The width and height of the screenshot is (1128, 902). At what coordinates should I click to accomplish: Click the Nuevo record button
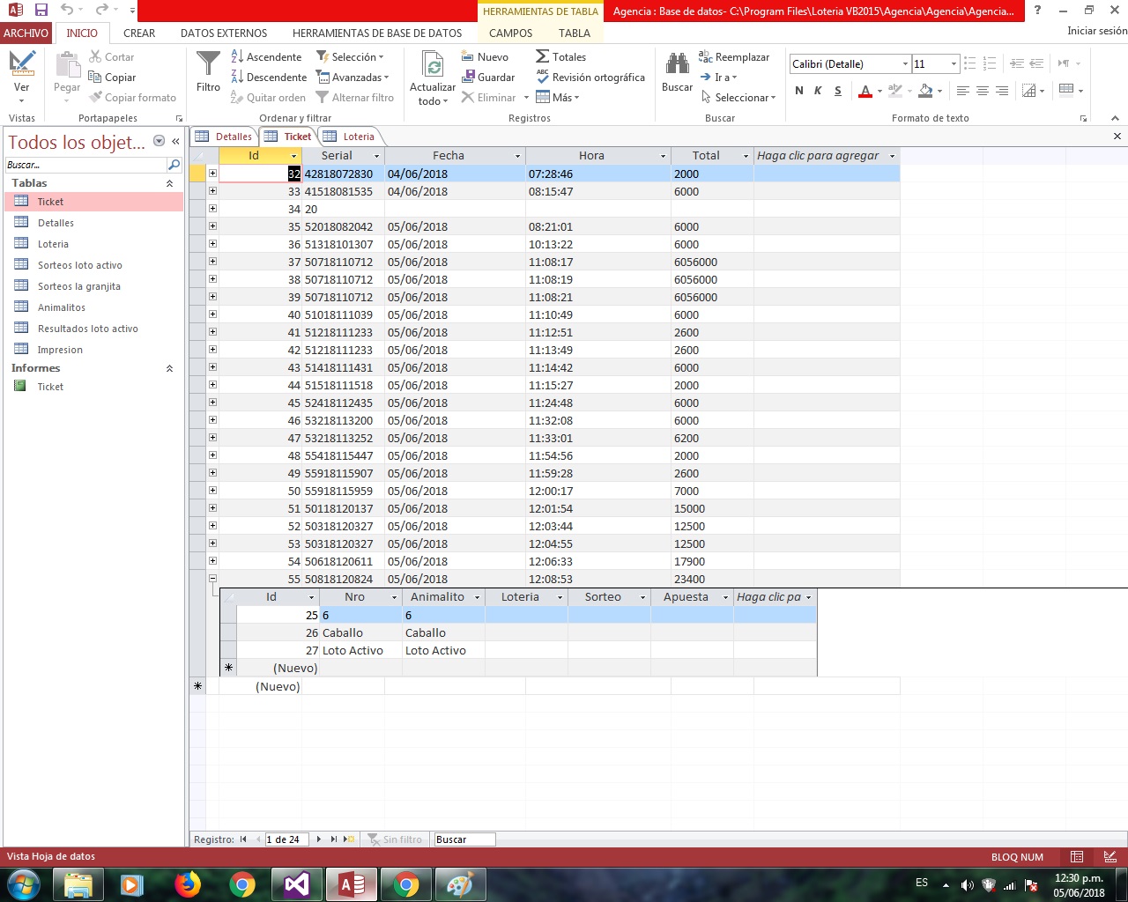click(485, 56)
